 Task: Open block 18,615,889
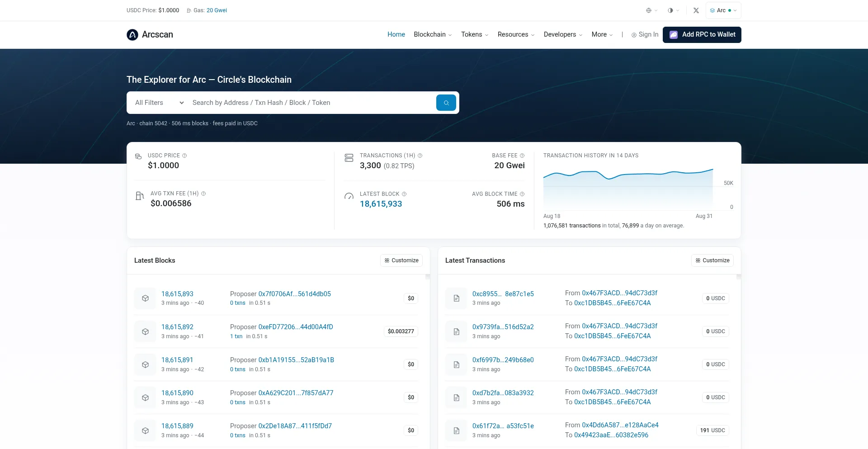point(177,426)
